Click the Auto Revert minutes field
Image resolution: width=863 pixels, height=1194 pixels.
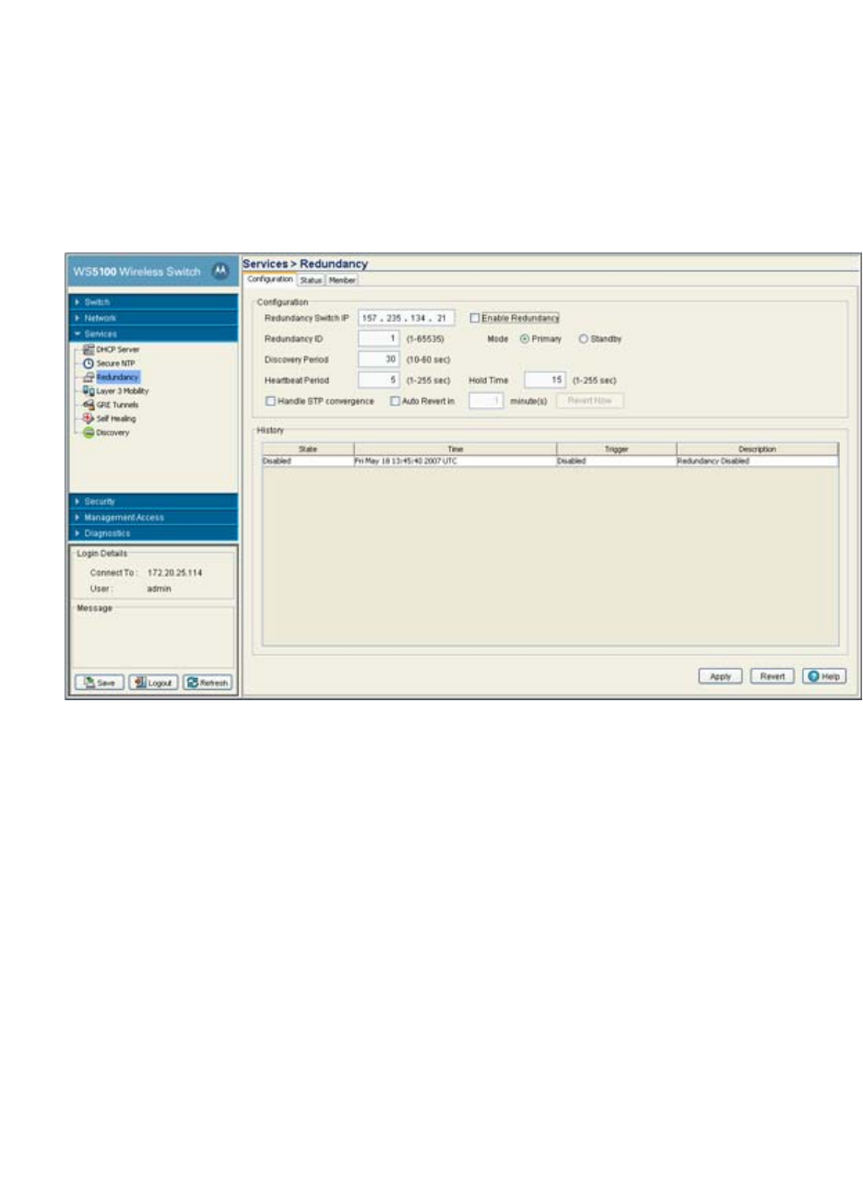(486, 401)
